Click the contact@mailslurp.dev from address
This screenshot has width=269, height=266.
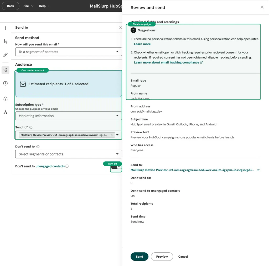point(146,111)
